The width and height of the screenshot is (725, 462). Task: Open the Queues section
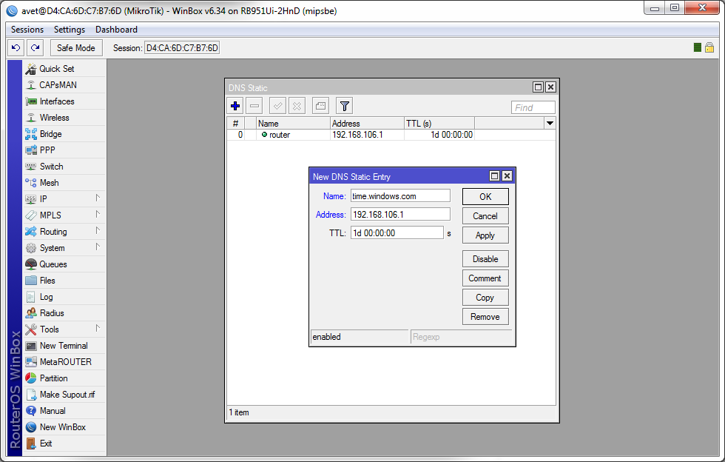pos(53,264)
